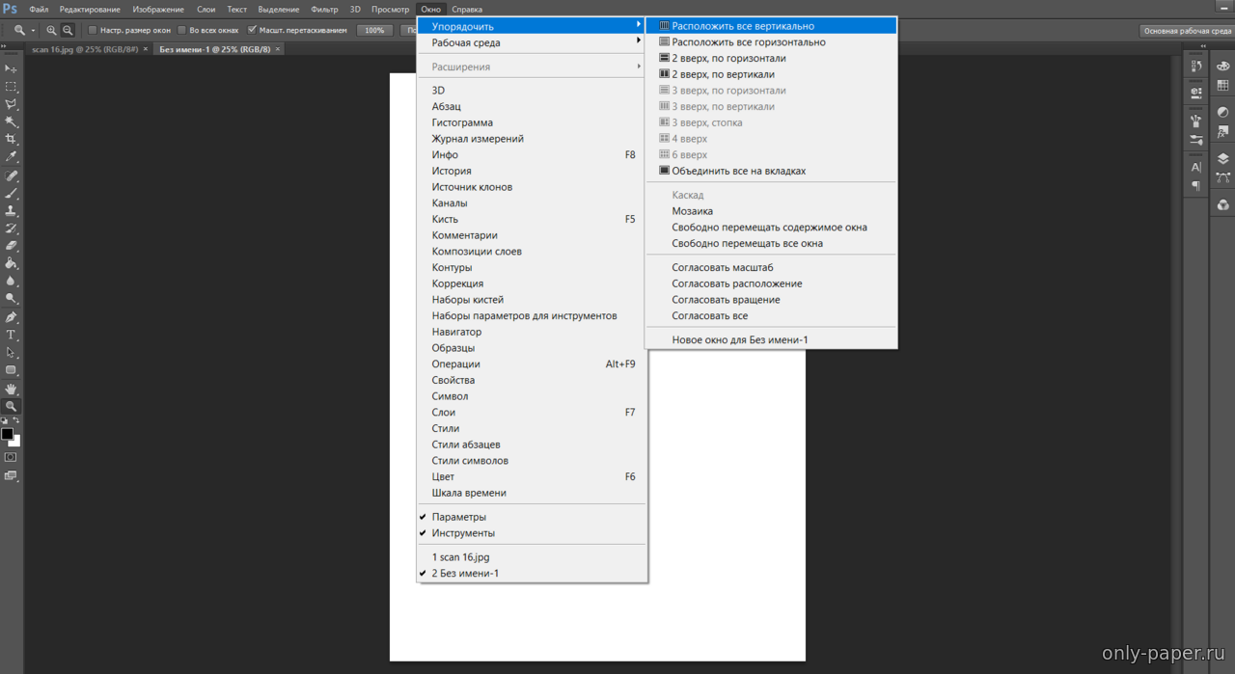Uncheck 'Масшт. перетаскиванием' checkbox
This screenshot has width=1235, height=674.
click(x=252, y=30)
